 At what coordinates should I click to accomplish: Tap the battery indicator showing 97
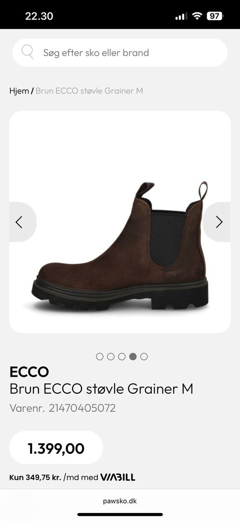[x=215, y=16]
